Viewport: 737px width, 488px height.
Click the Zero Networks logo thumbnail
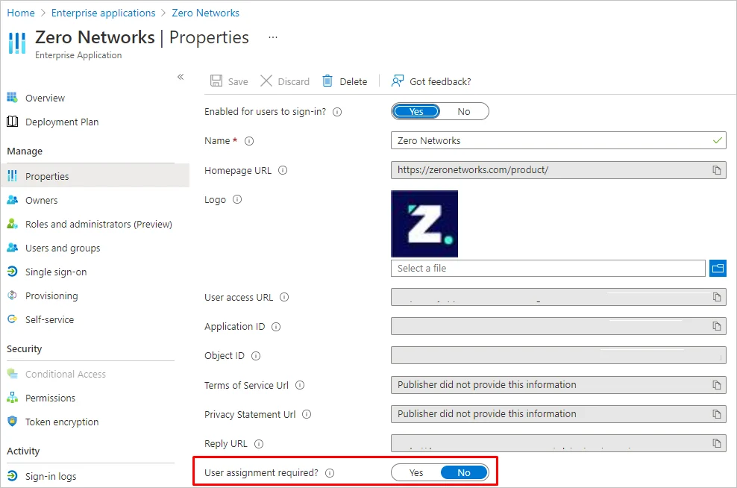click(424, 224)
